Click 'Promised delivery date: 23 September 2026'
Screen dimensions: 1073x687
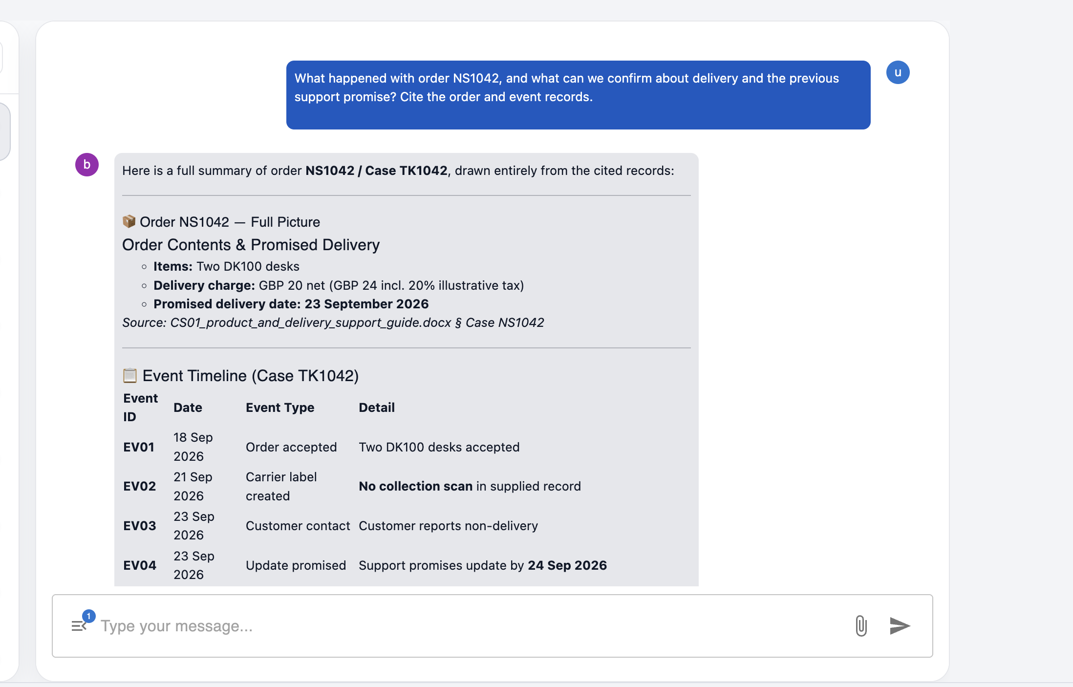tap(291, 304)
